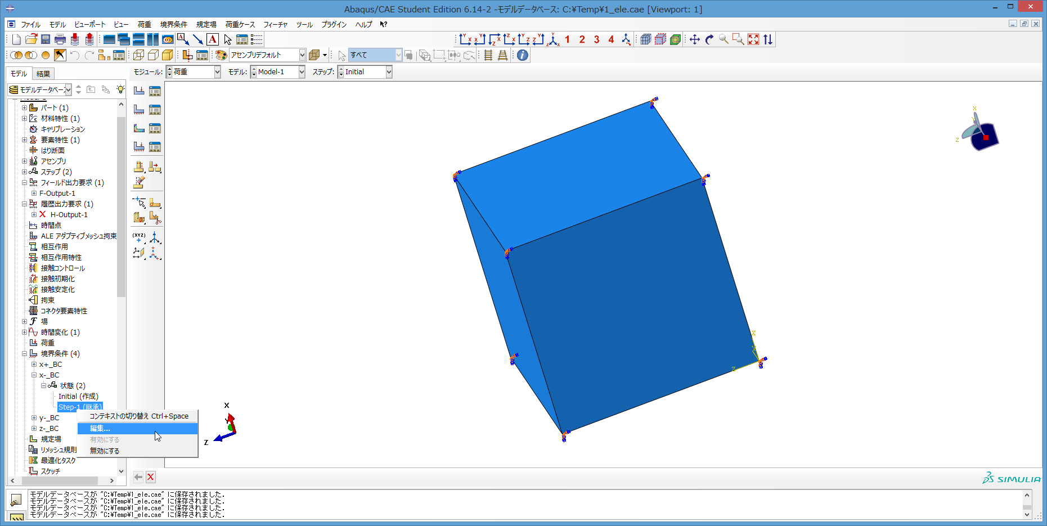Select the Partition Cell tool
This screenshot has width=1047, height=526.
click(139, 217)
